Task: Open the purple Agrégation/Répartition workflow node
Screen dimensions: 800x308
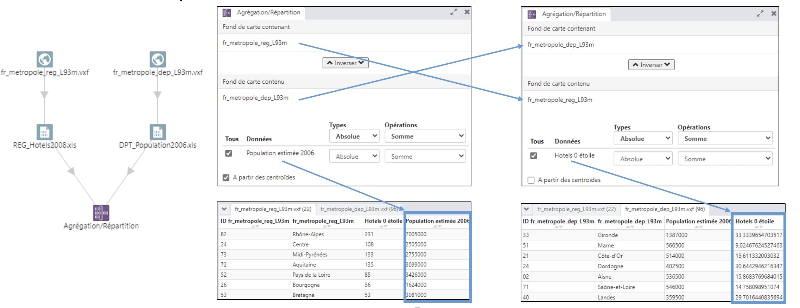Action: tap(101, 213)
